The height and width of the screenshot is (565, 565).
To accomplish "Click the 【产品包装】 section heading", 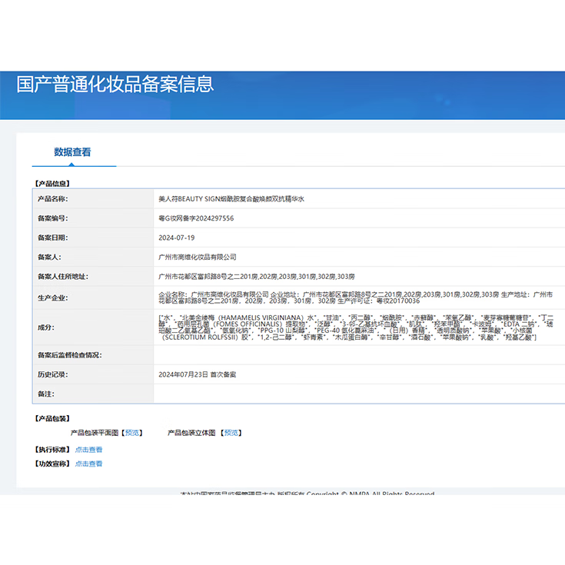I will [x=52, y=418].
